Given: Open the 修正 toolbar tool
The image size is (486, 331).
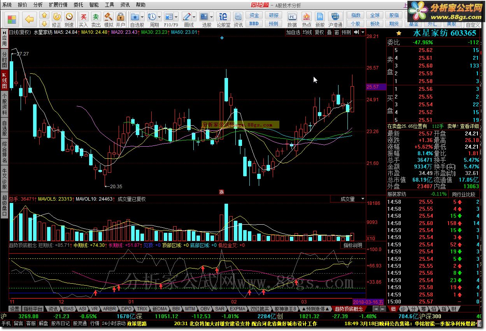Looking at the screenshot, I should (x=57, y=19).
